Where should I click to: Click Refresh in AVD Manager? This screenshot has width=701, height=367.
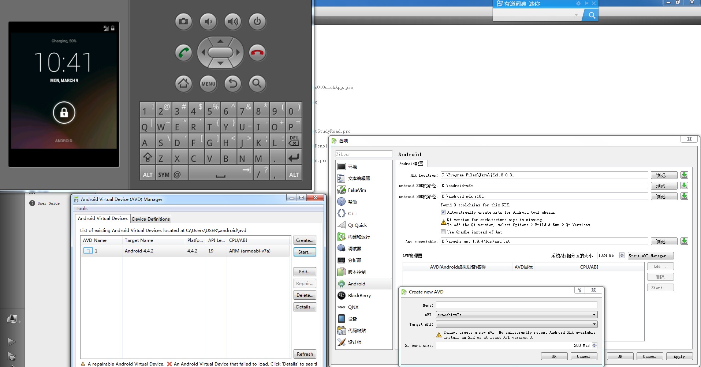(x=305, y=354)
